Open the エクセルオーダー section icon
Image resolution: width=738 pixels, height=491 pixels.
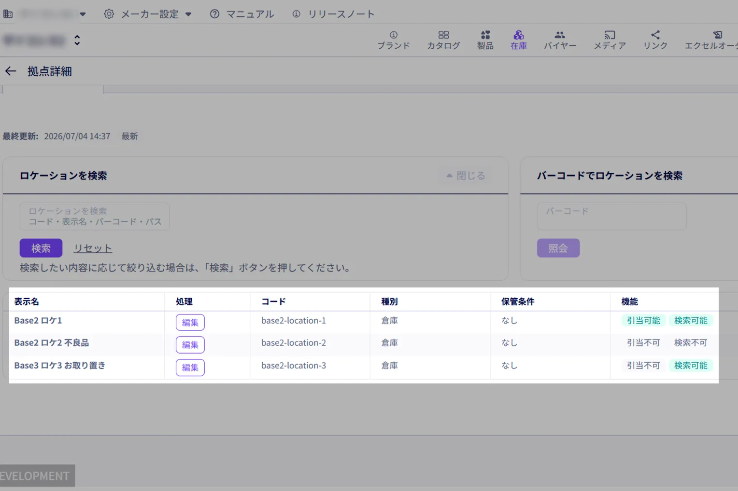[x=718, y=35]
